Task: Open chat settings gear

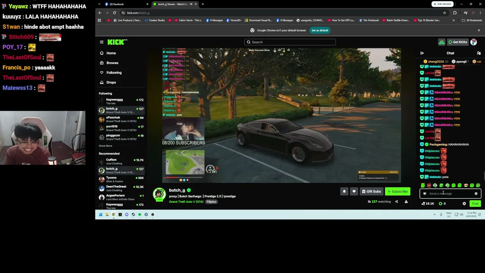Action: [x=464, y=204]
